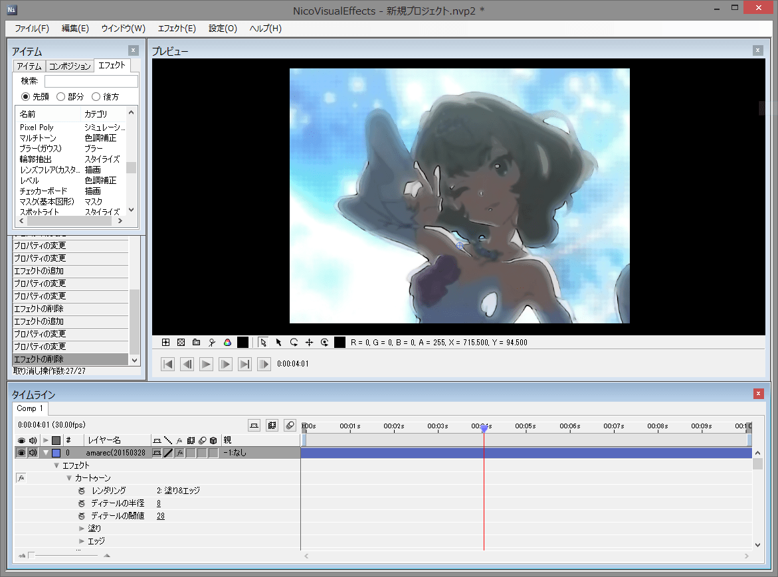
Task: Click stopwatch icon for ディテールの閾値
Action: pos(81,516)
